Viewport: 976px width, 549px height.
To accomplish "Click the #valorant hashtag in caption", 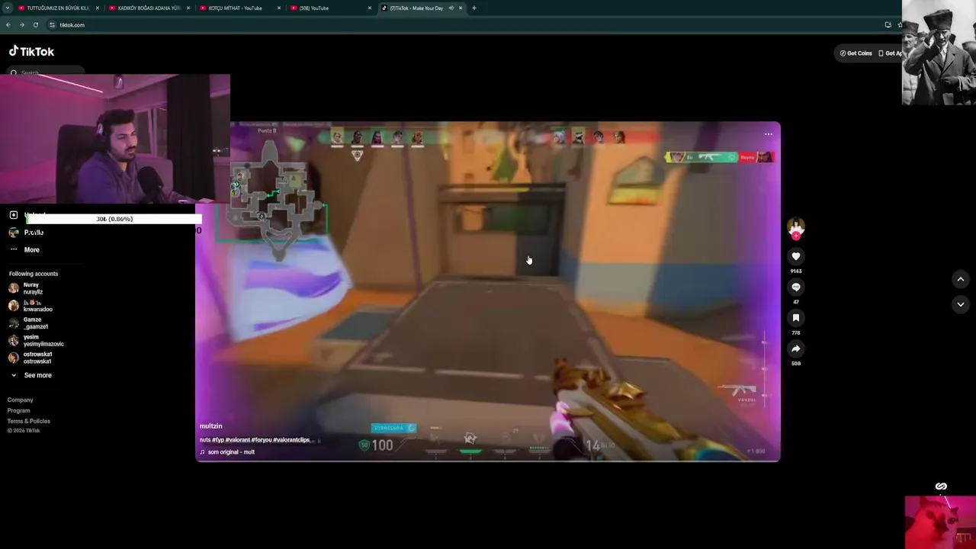I will coord(239,440).
